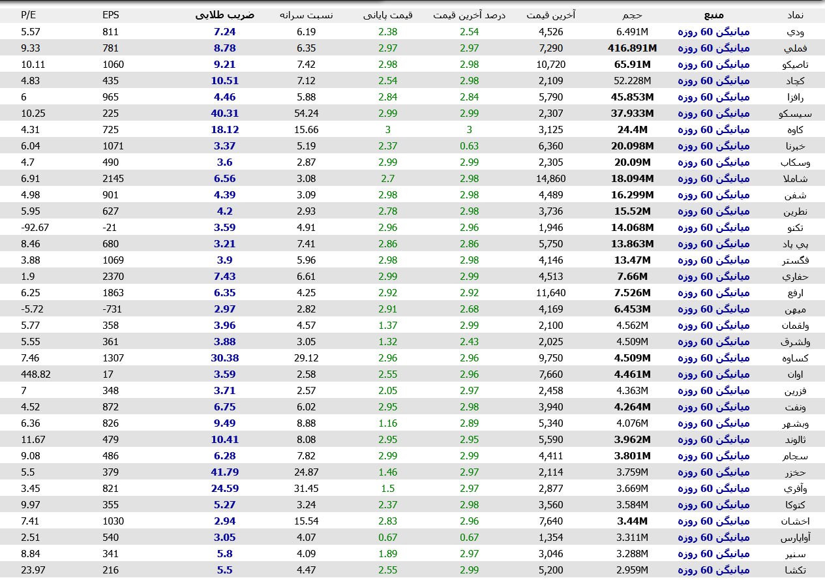Select the سيسكو symbol name
This screenshot has height=580, width=825.
tap(790, 114)
